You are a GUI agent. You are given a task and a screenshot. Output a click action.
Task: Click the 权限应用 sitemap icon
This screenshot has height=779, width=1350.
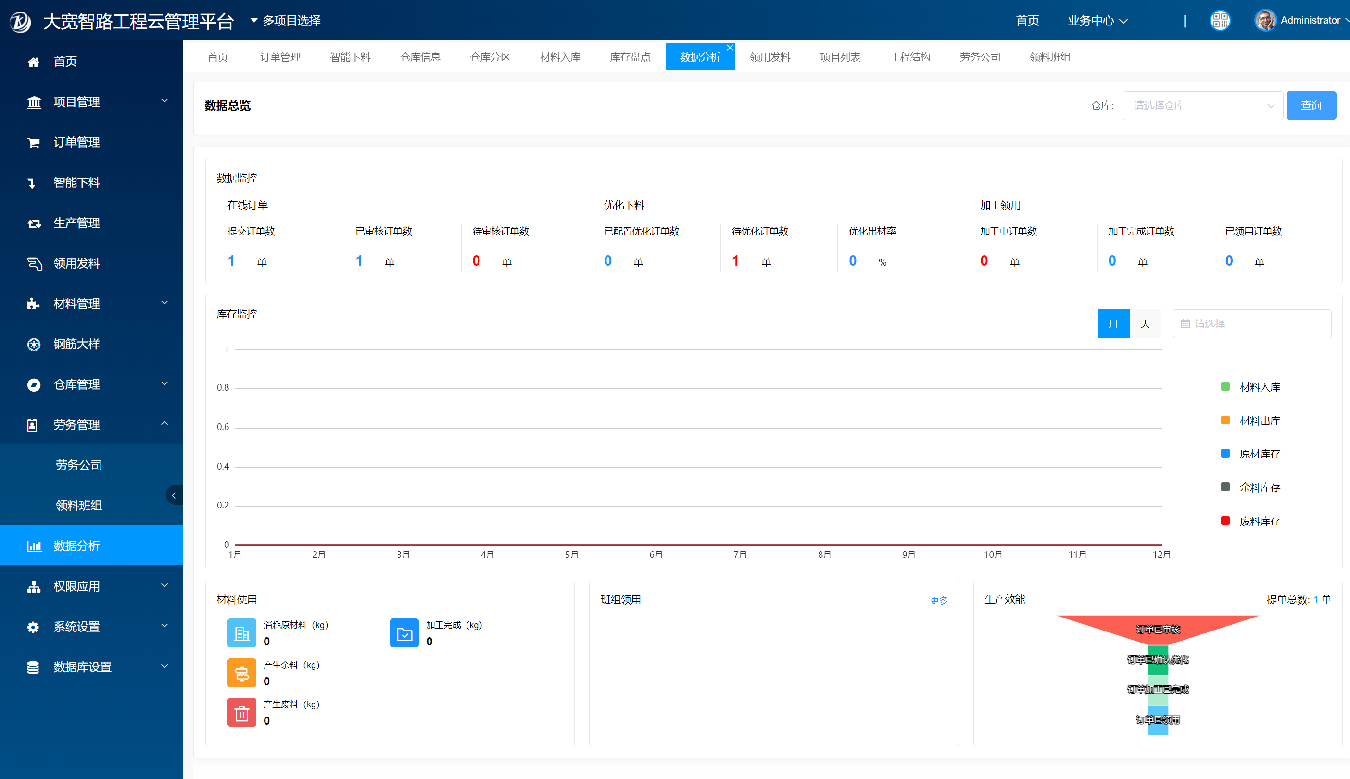click(34, 586)
